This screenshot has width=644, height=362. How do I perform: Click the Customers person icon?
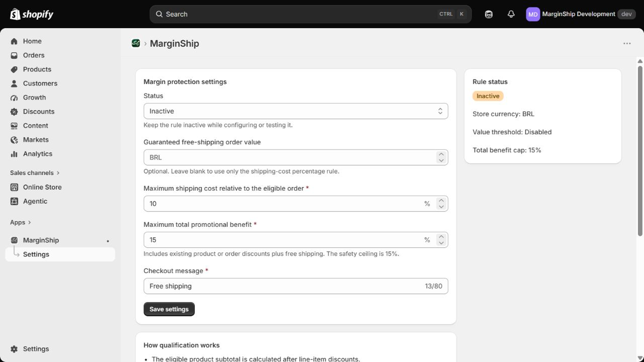tap(14, 83)
